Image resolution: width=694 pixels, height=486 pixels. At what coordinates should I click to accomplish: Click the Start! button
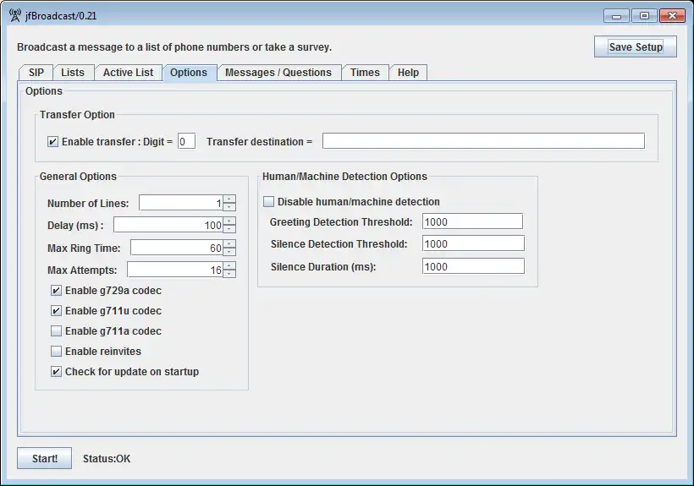click(x=44, y=459)
